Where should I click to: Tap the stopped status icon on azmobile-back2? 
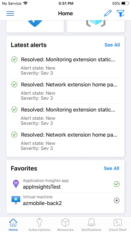(x=117, y=200)
